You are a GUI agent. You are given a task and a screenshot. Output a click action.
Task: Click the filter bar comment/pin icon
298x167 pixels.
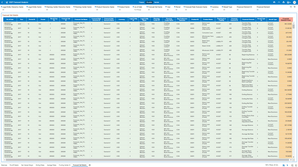coord(291,7)
